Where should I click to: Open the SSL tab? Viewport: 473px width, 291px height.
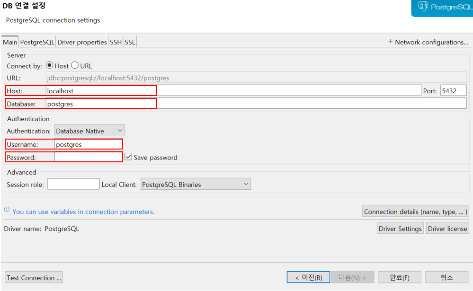130,42
